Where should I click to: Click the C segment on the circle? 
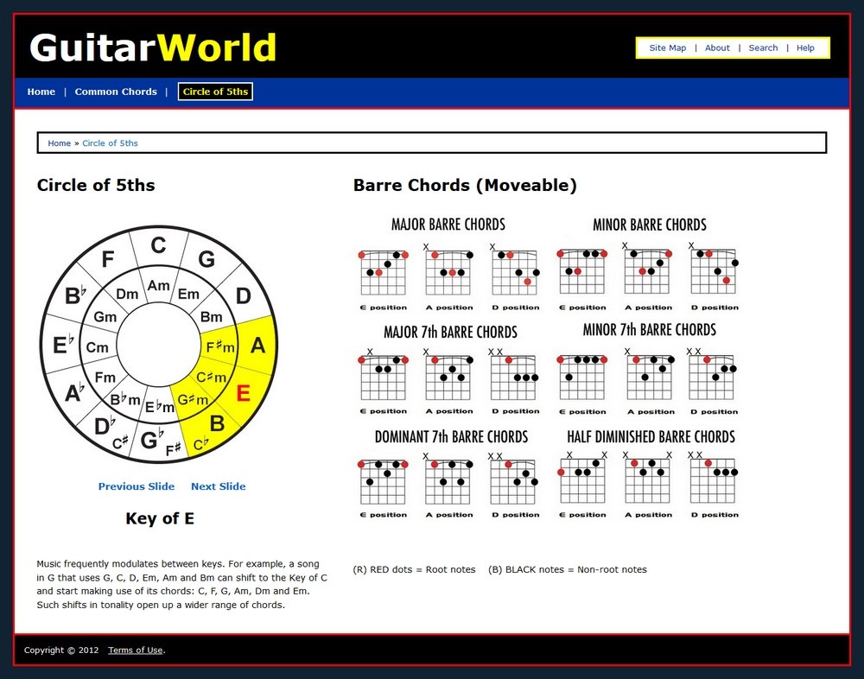pyautogui.click(x=159, y=246)
